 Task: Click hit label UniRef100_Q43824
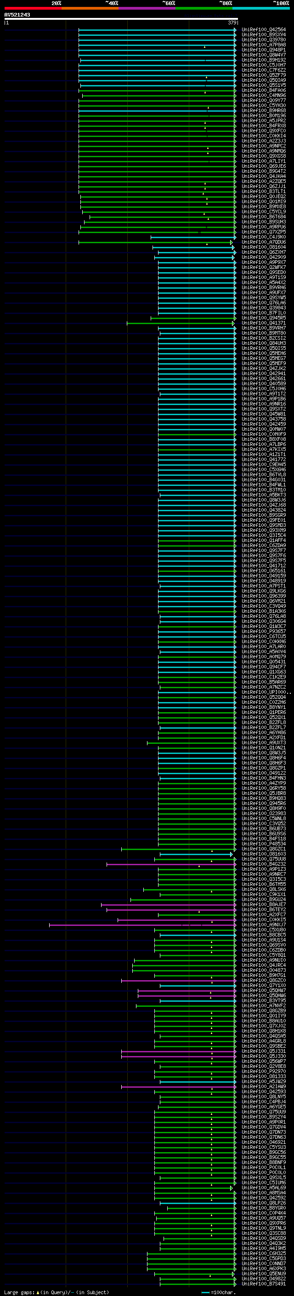pyautogui.click(x=264, y=510)
